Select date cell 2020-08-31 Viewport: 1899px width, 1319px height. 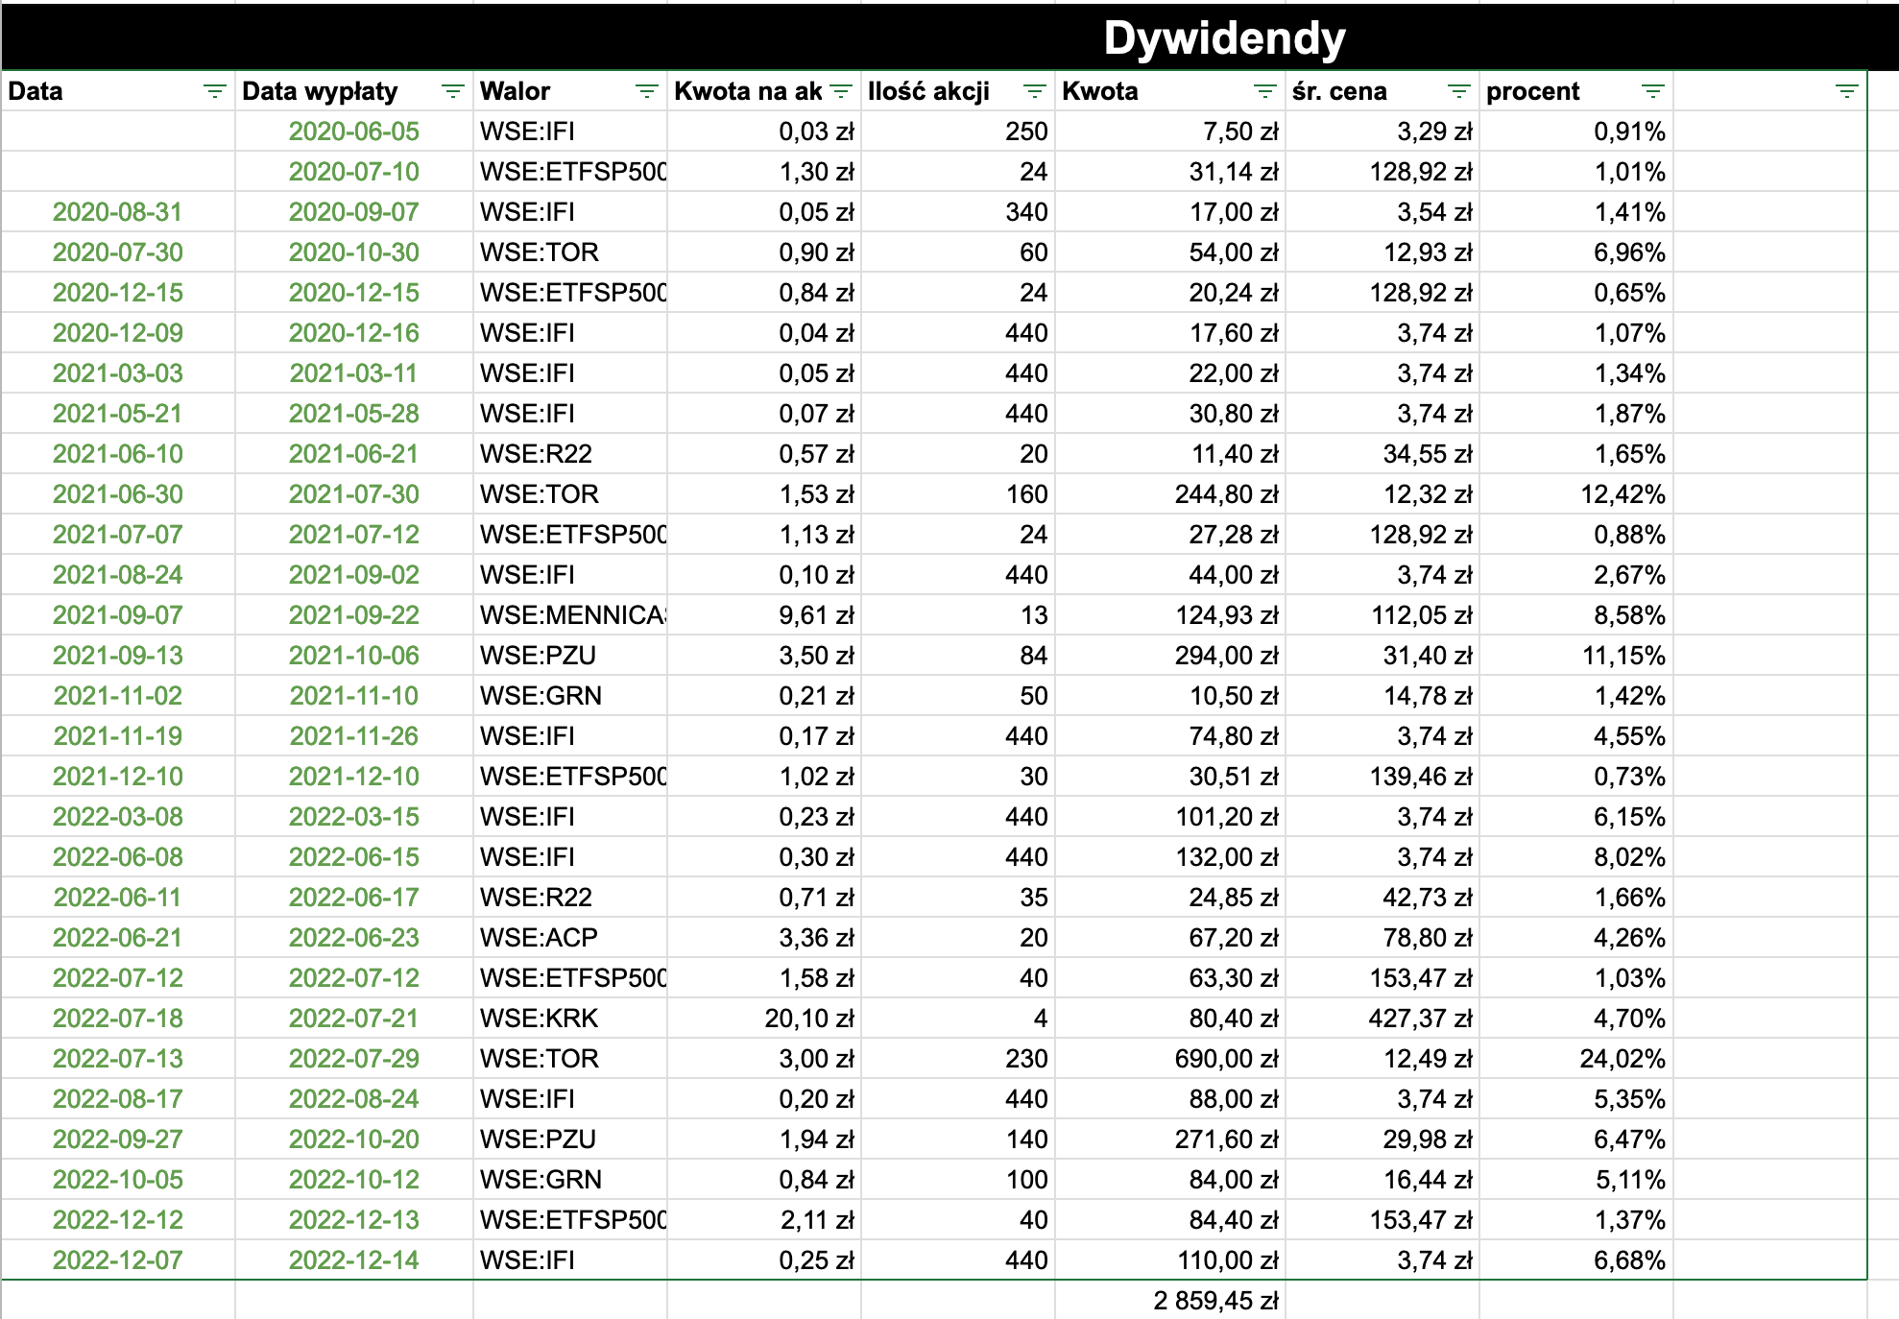tap(118, 212)
